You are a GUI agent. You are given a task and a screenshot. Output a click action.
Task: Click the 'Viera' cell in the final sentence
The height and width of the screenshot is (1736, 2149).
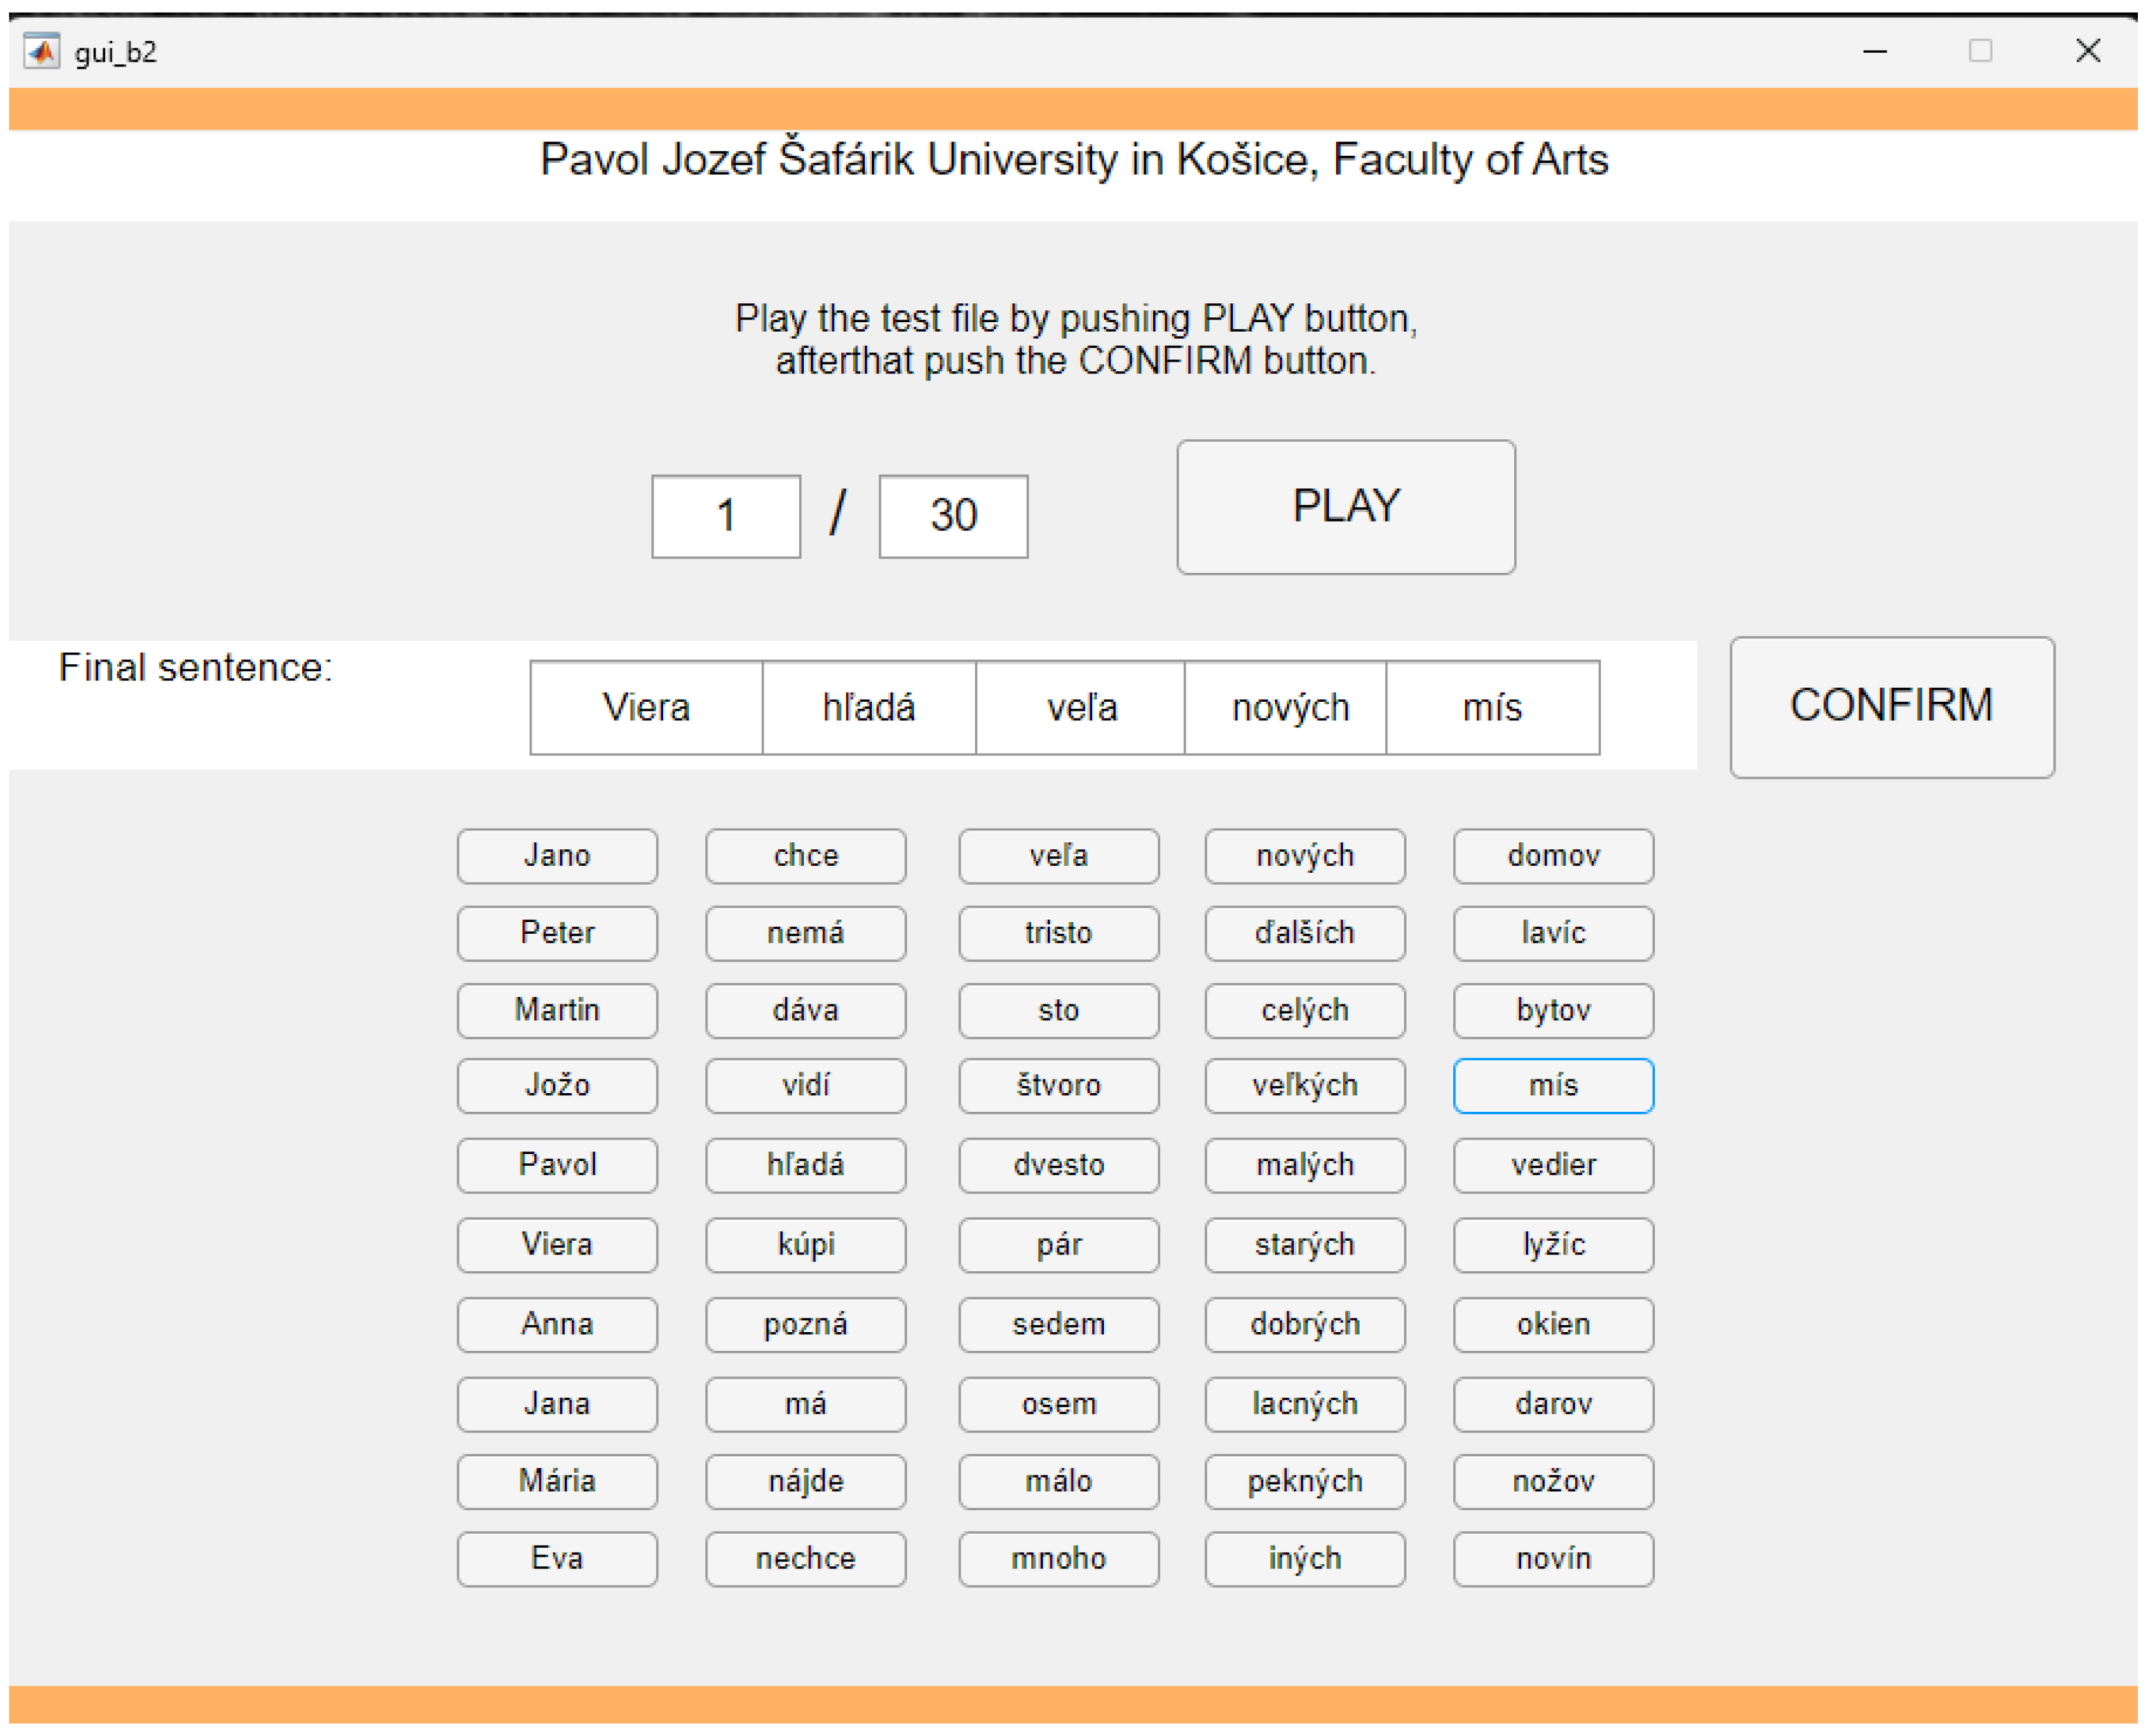(647, 708)
